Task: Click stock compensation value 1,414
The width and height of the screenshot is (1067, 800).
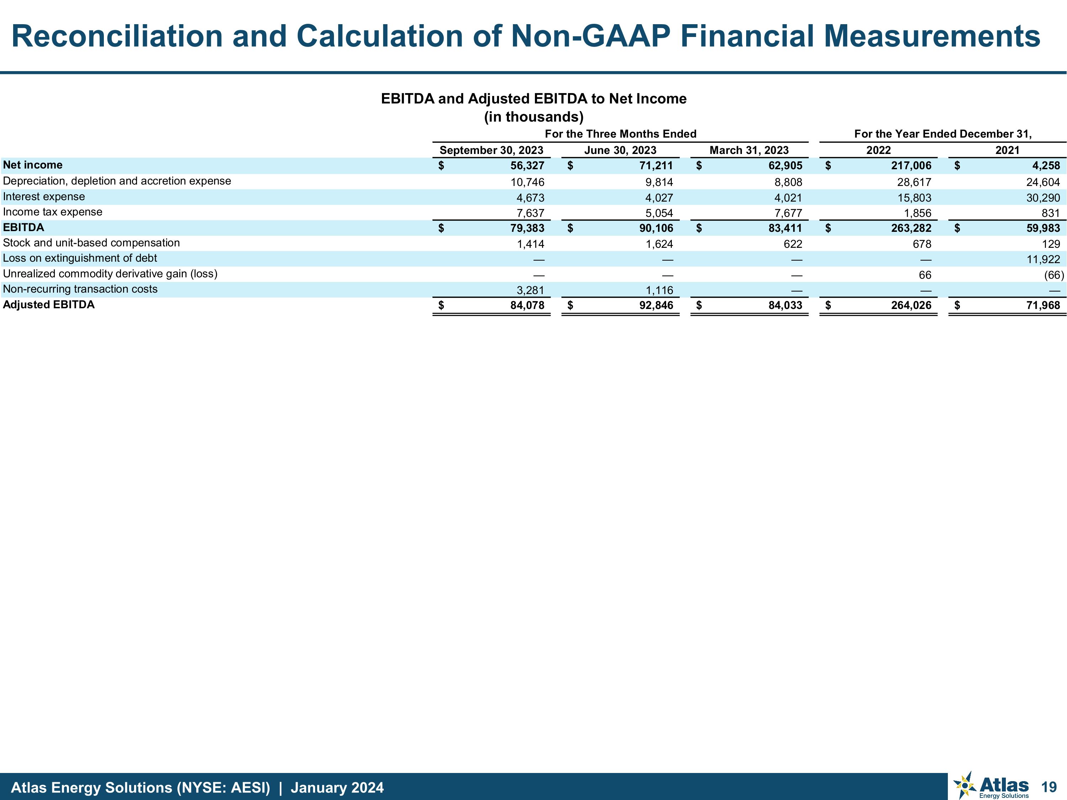Action: pyautogui.click(x=531, y=244)
